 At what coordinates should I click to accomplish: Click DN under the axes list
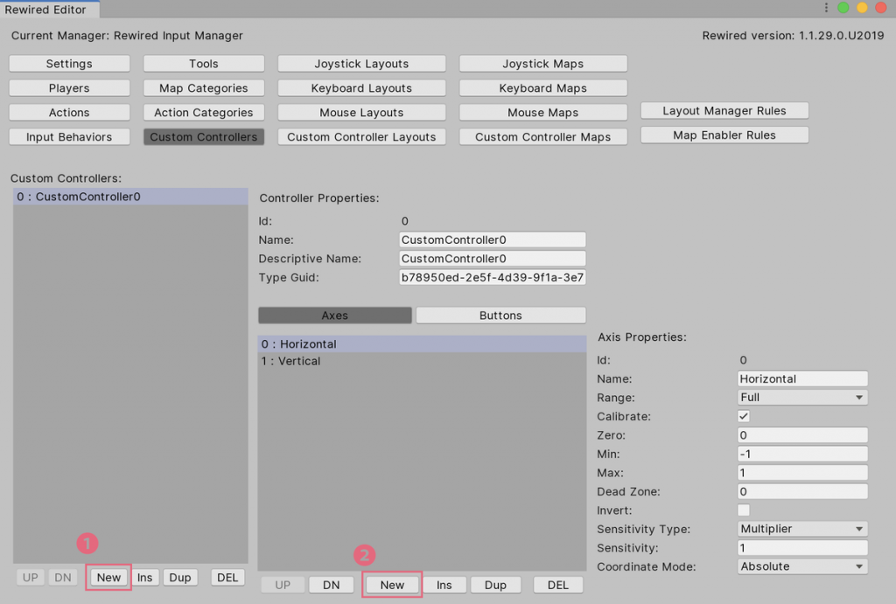332,585
